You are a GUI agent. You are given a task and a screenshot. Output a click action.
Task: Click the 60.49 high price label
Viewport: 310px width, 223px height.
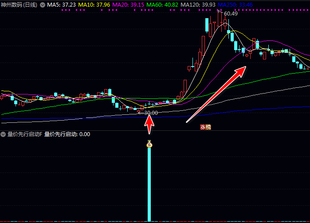point(231,14)
